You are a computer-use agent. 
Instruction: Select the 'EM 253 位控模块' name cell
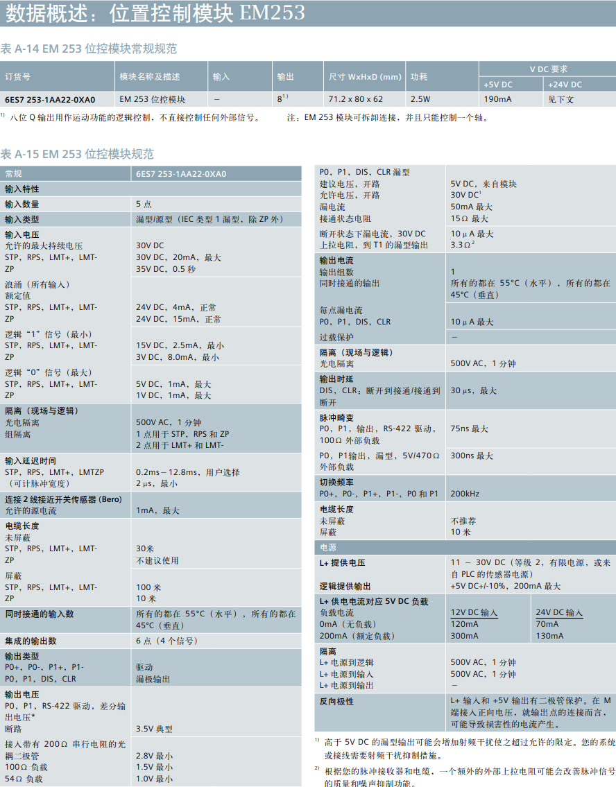coord(152,99)
